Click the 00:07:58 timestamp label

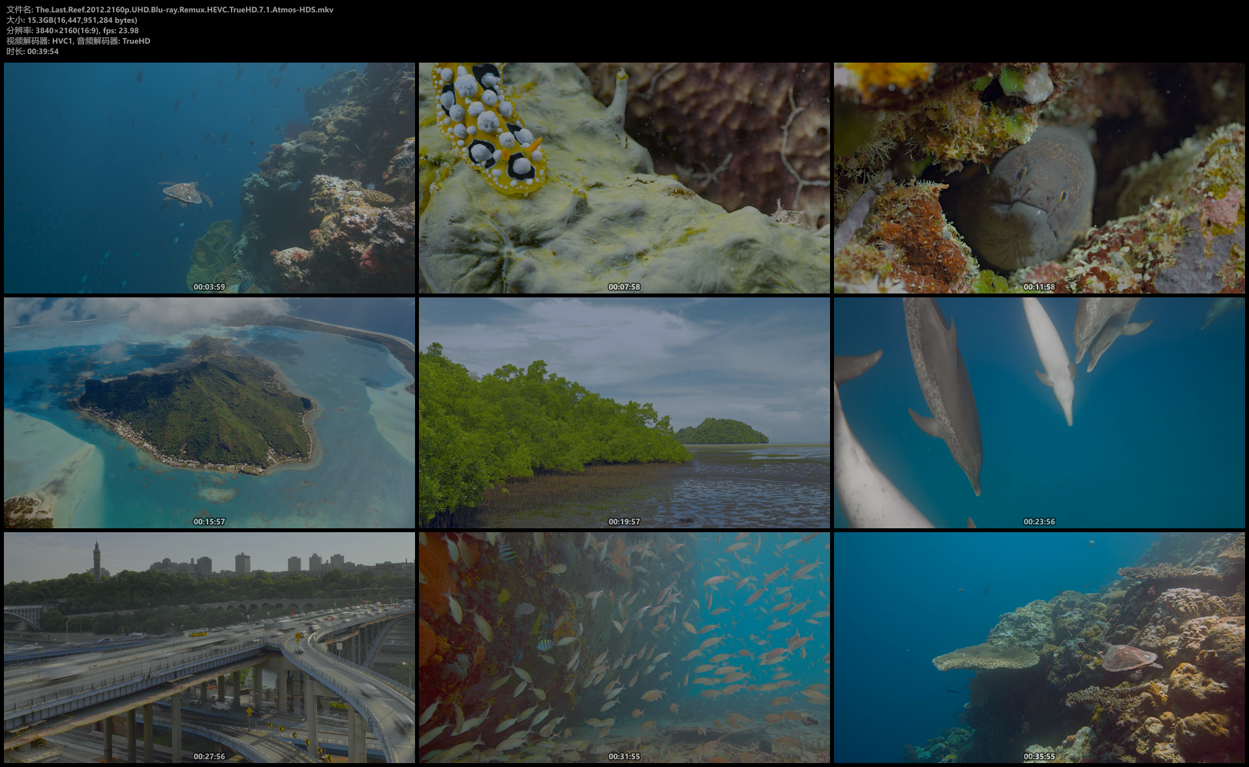point(624,287)
